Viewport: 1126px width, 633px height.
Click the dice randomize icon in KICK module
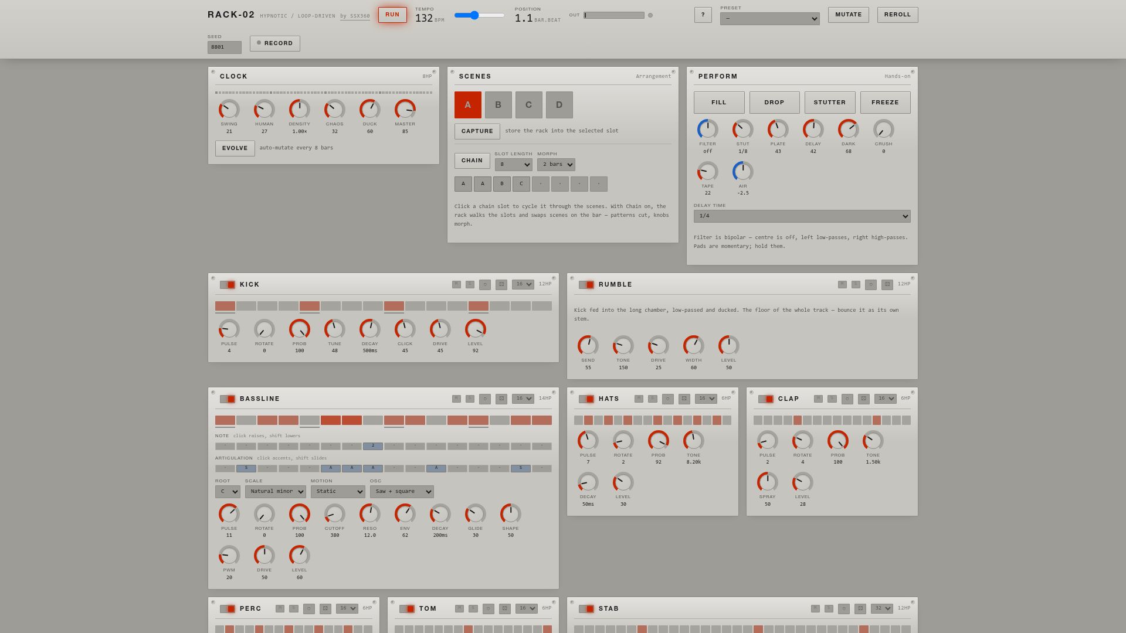501,285
